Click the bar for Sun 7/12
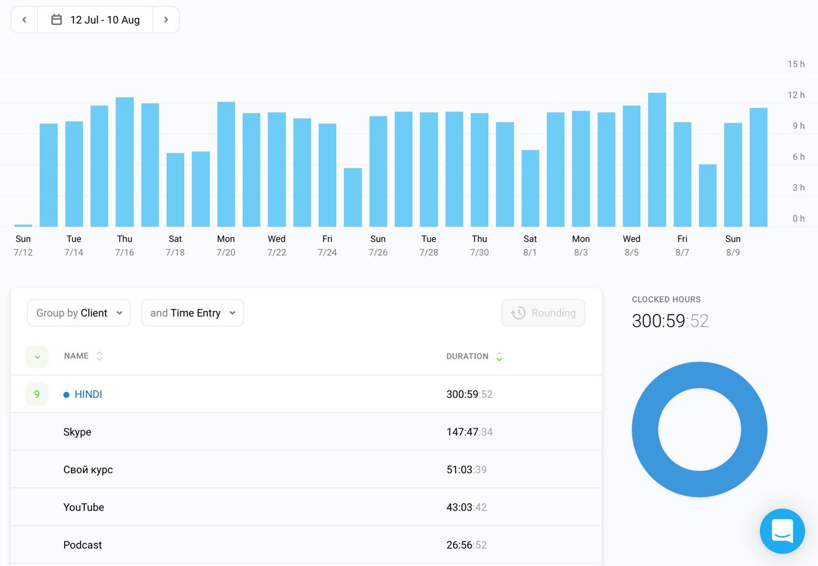 (23, 226)
